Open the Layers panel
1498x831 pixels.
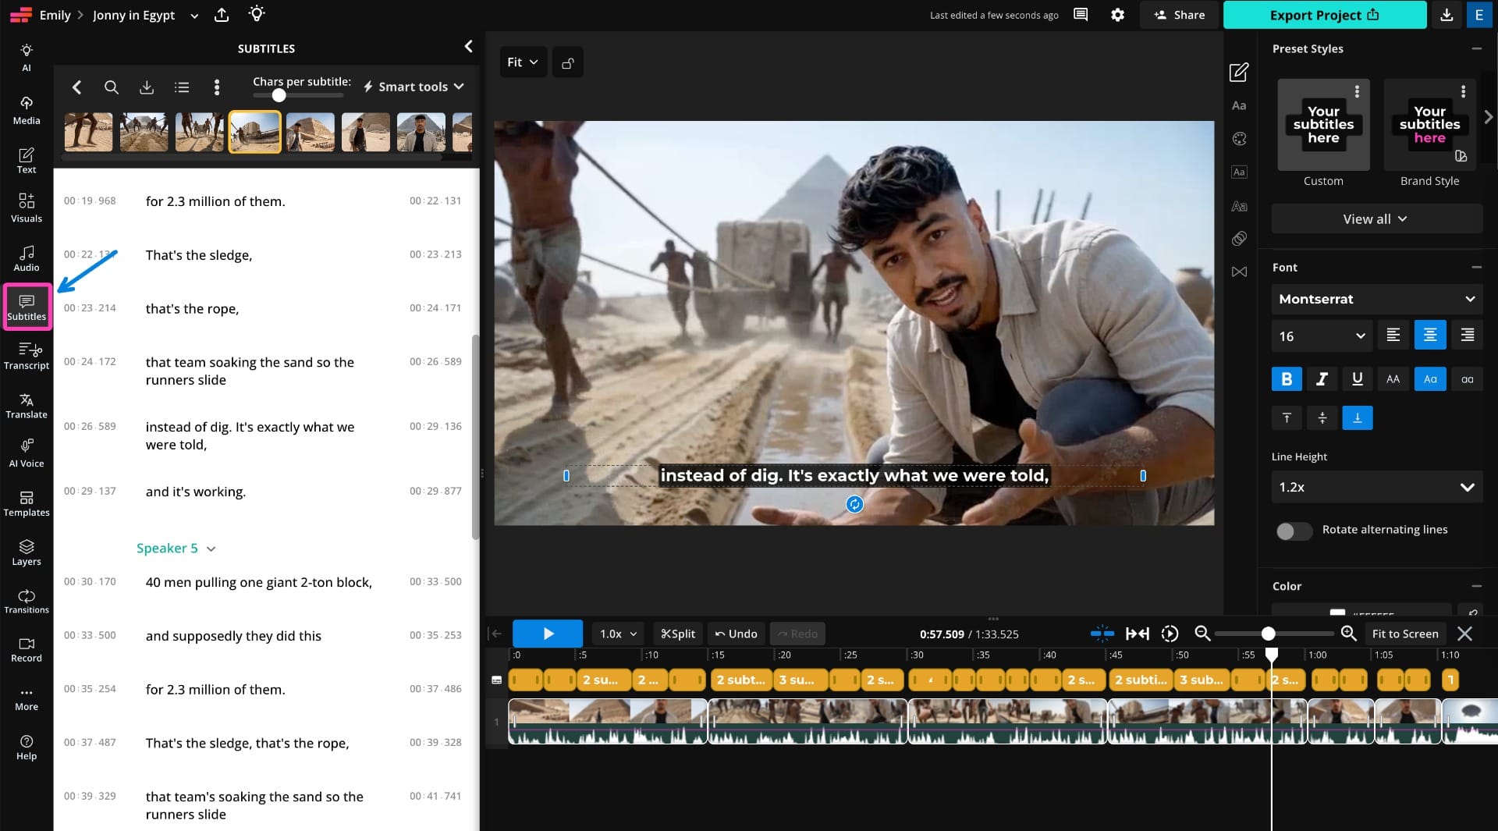point(27,552)
